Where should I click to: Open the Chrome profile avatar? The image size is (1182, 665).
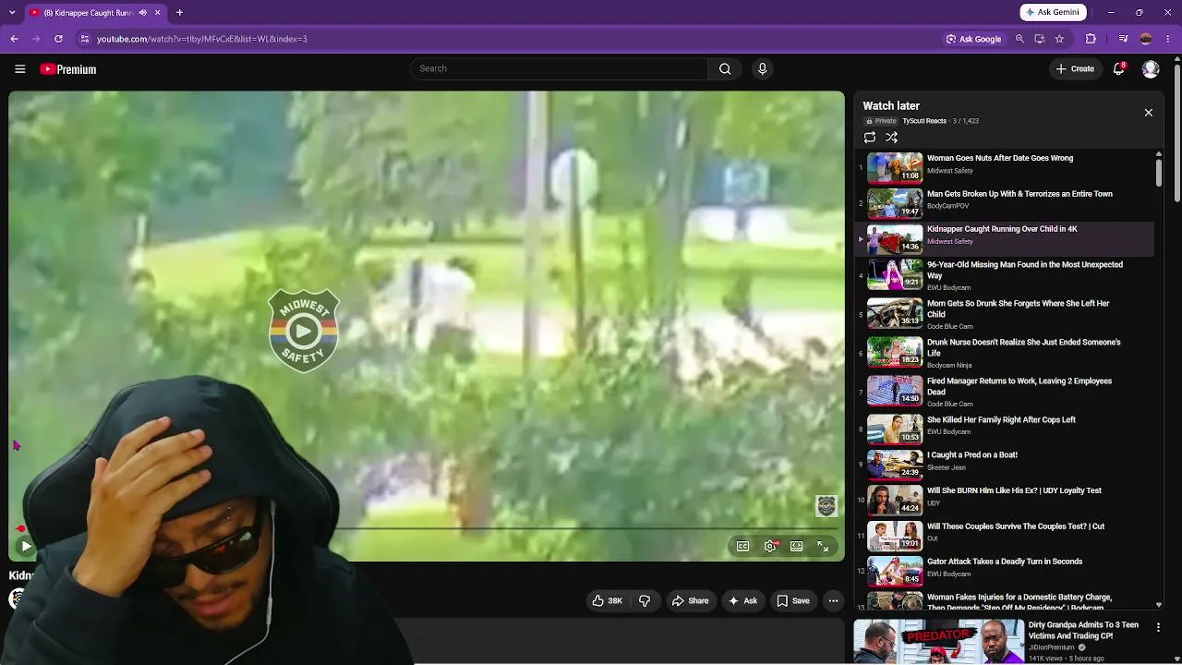(x=1146, y=39)
